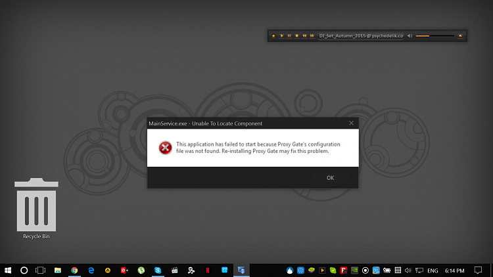
Task: Open network connection tray icon
Action: pos(419,270)
